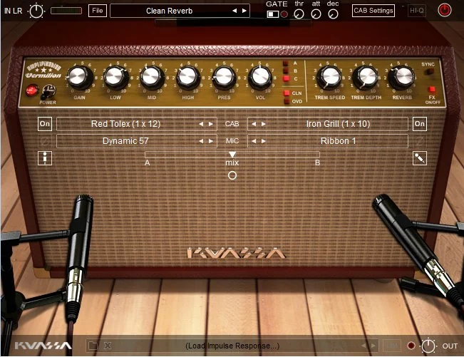Open the Clean Reverb preset selector
This screenshot has height=357, width=464.
180,11
